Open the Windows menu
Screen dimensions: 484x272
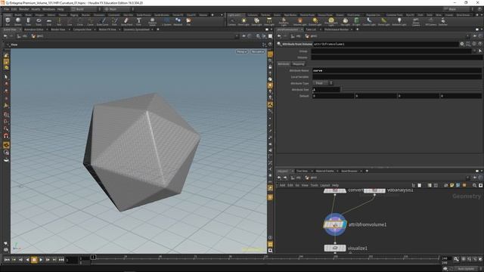point(48,9)
